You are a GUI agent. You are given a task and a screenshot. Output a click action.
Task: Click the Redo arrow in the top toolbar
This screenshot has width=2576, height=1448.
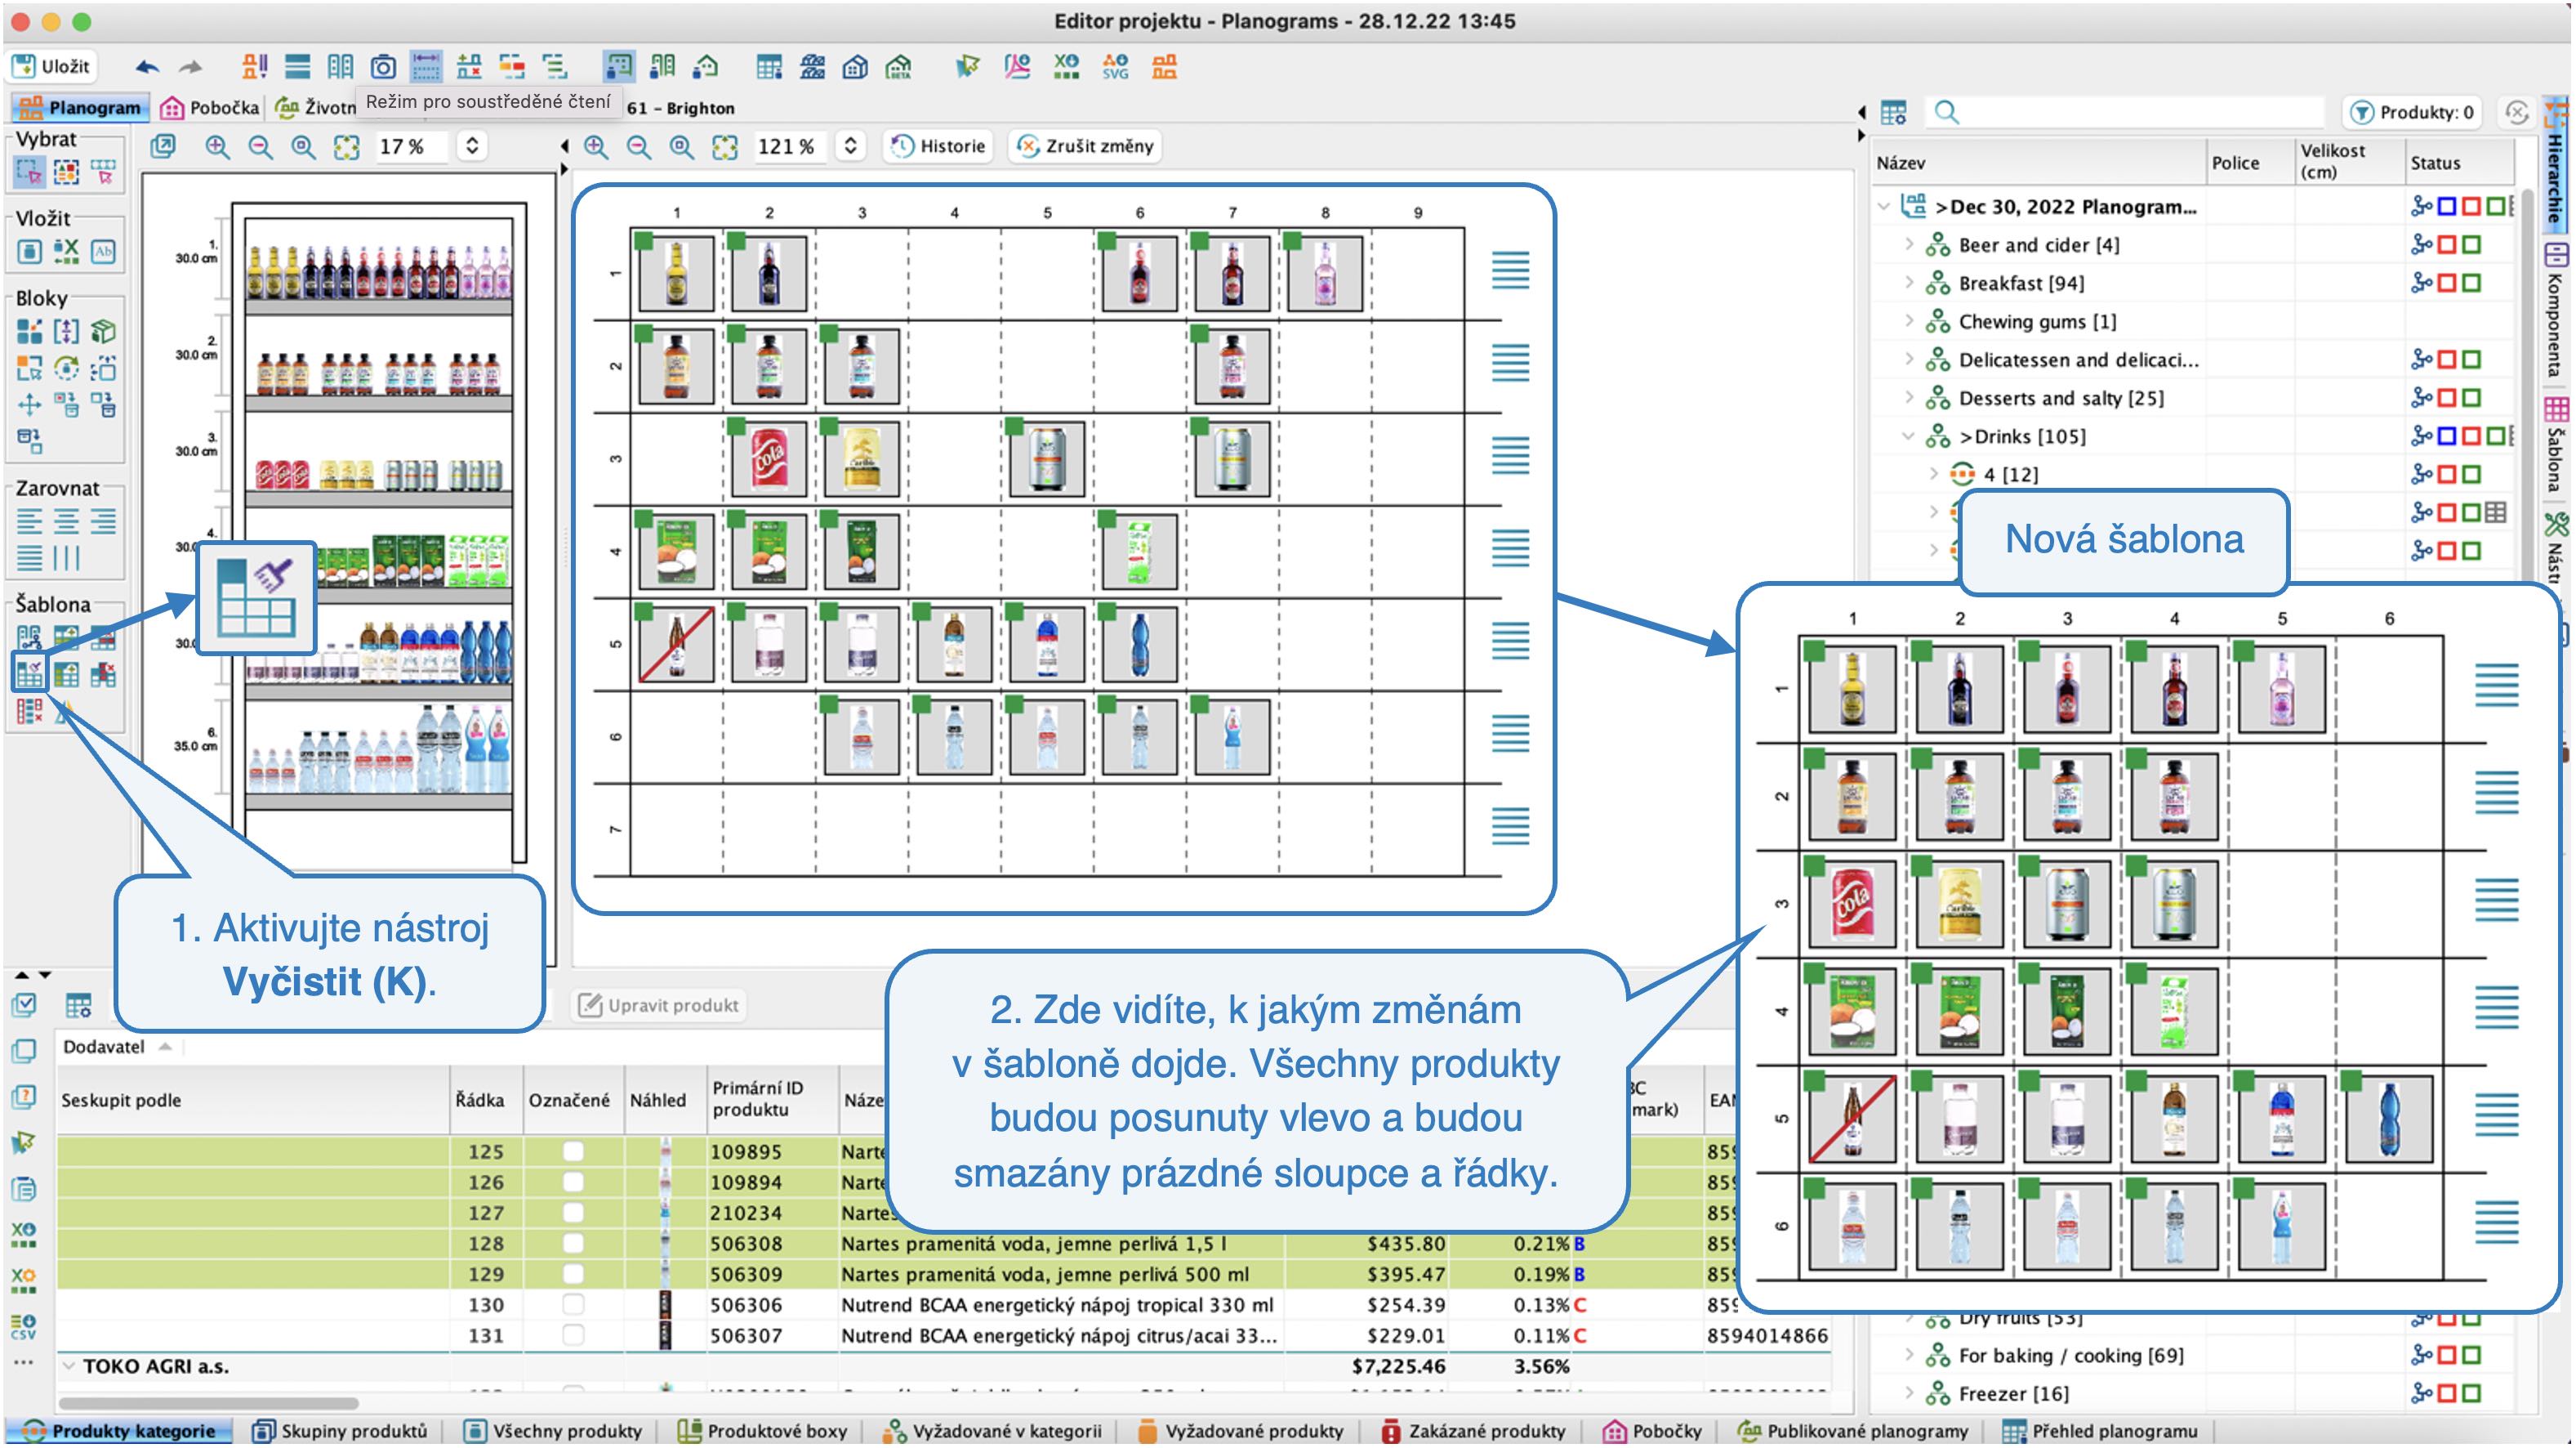click(190, 67)
